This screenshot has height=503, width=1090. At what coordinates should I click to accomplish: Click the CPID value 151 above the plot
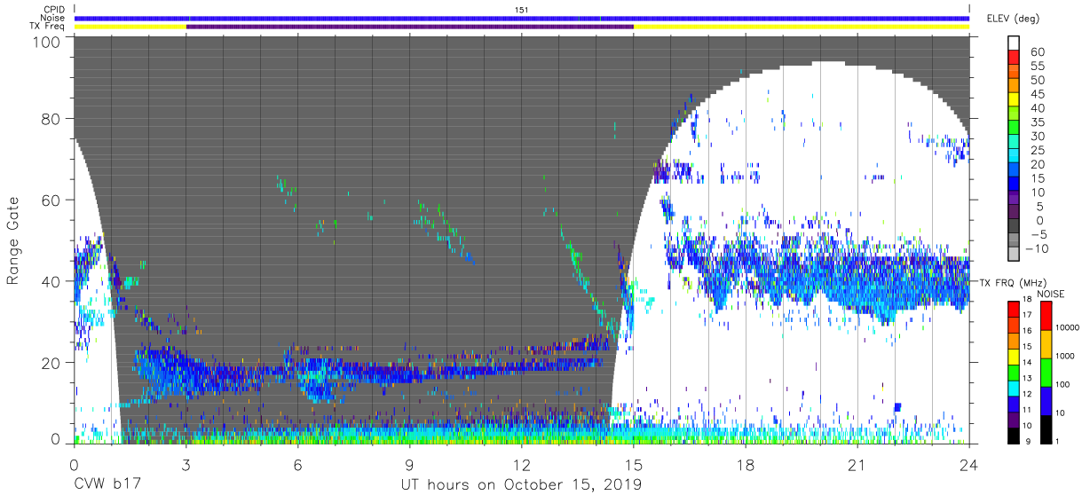522,10
